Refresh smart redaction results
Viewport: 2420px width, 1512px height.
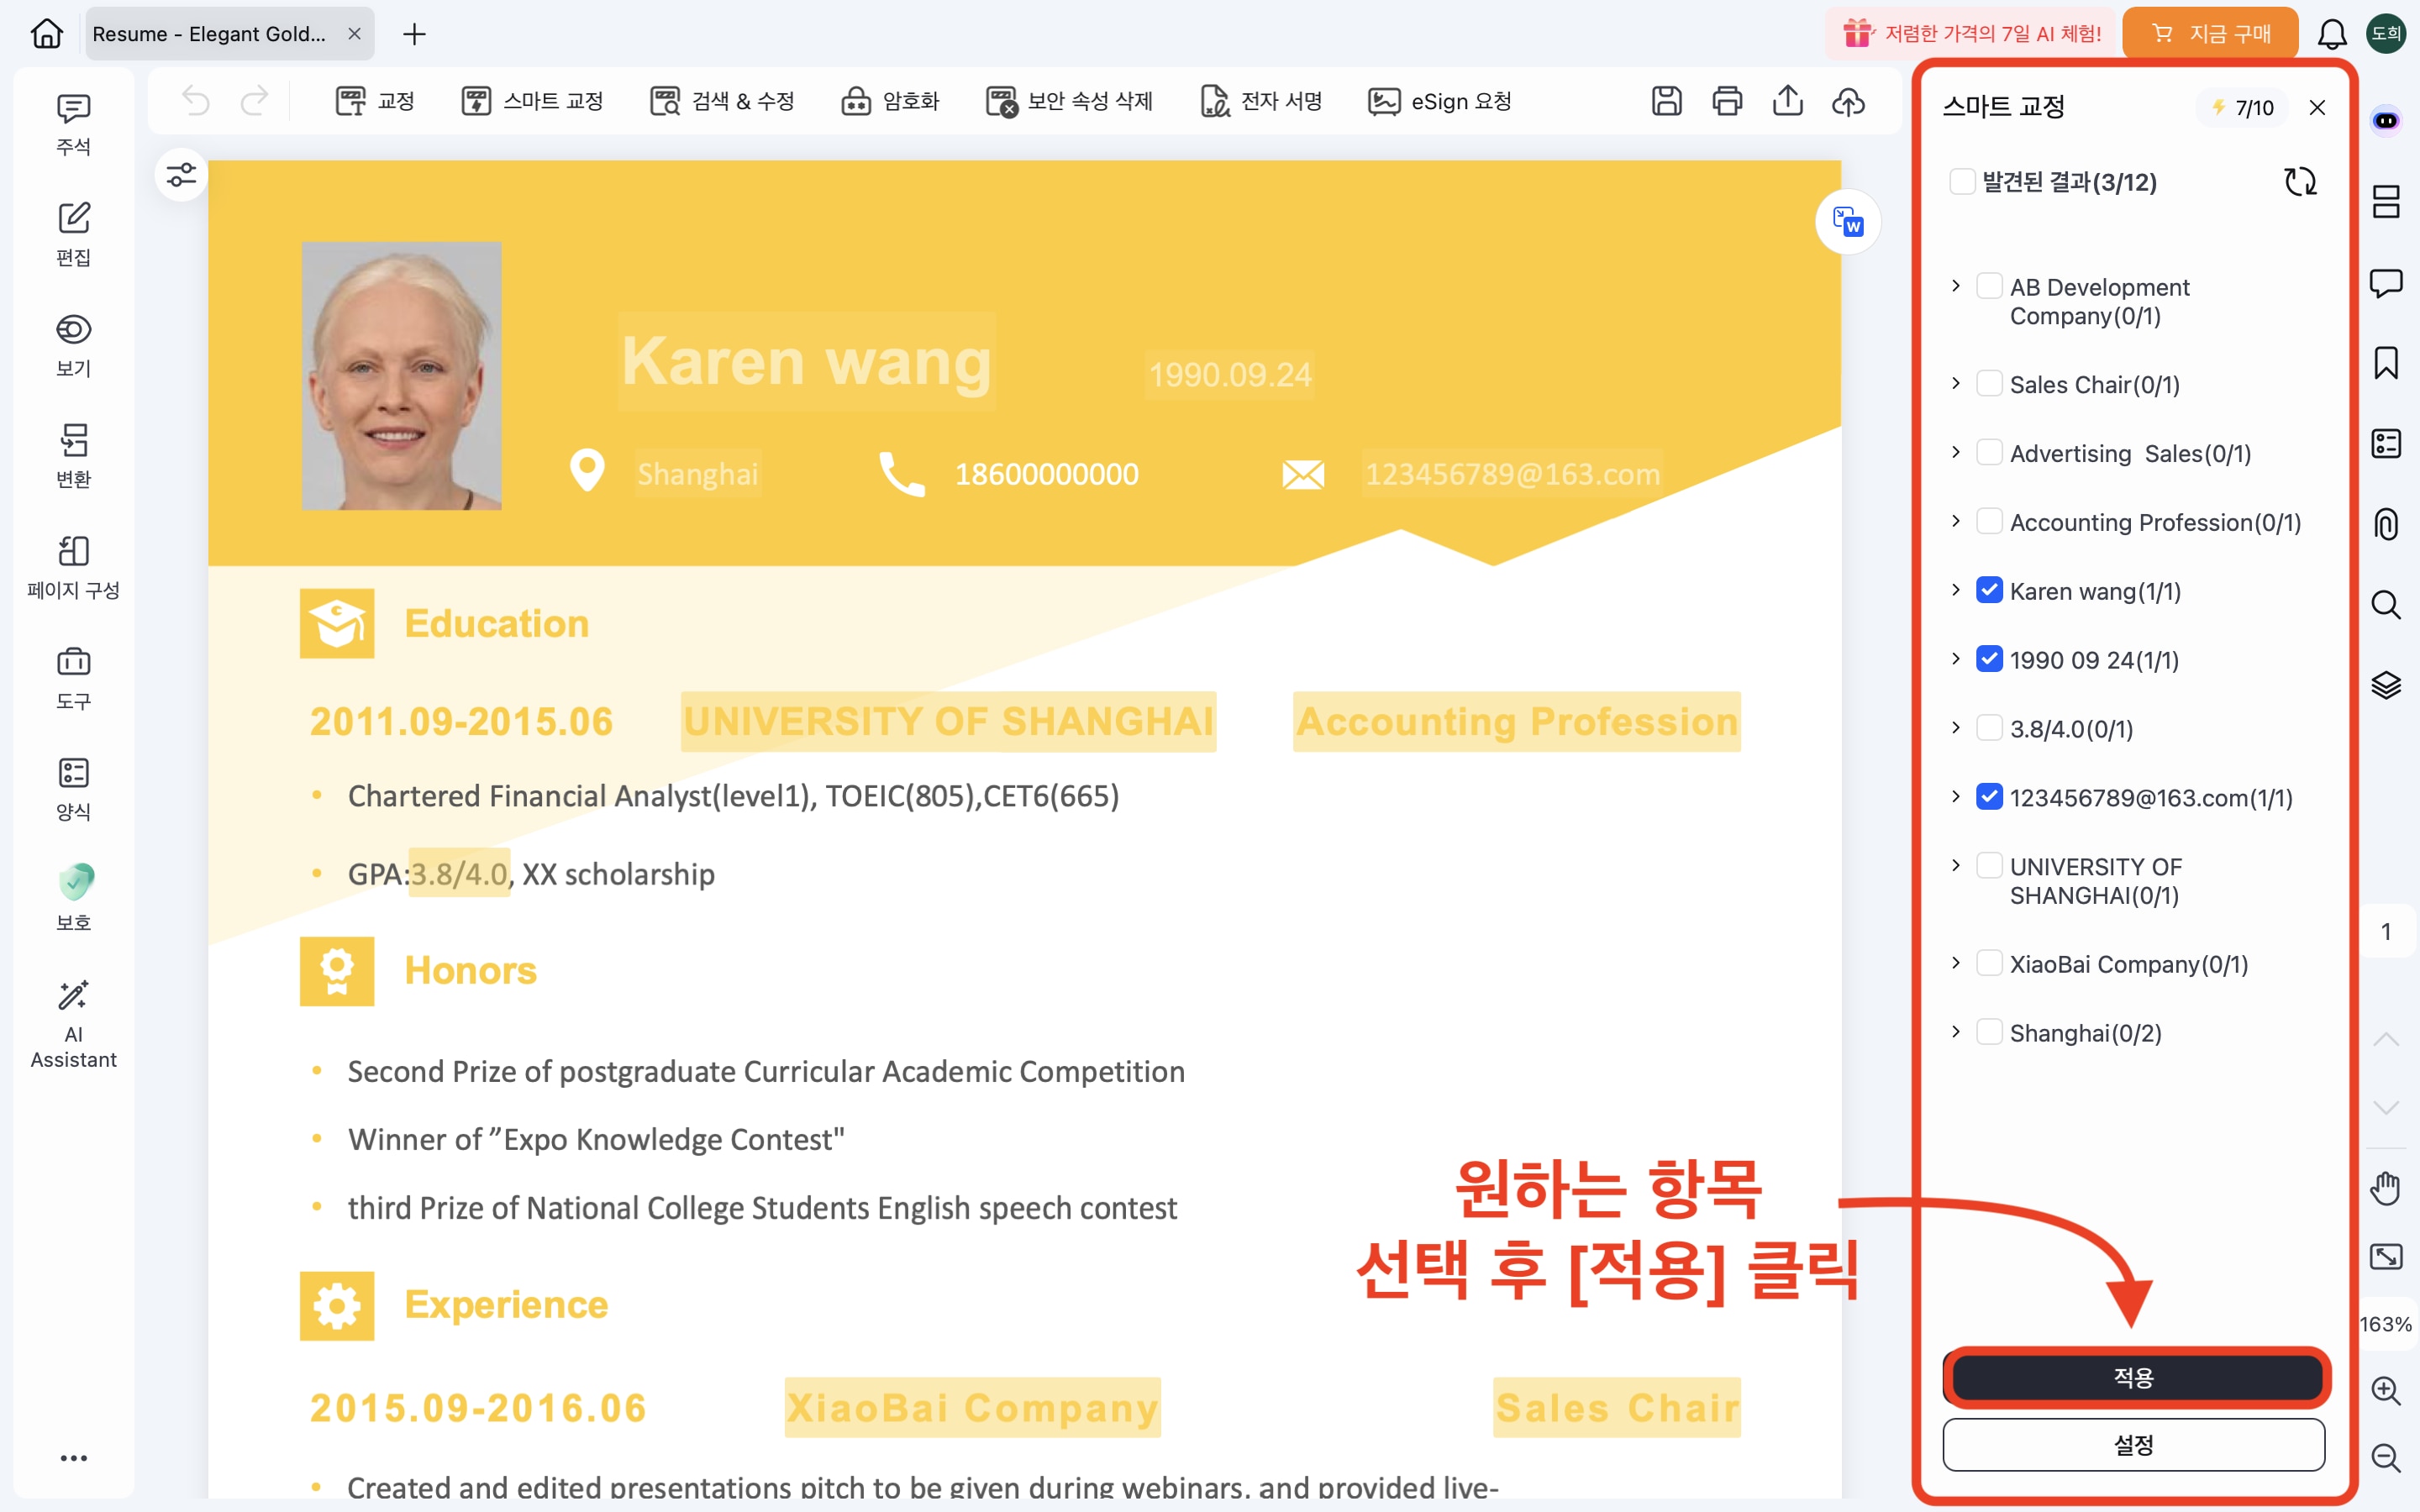[2300, 182]
